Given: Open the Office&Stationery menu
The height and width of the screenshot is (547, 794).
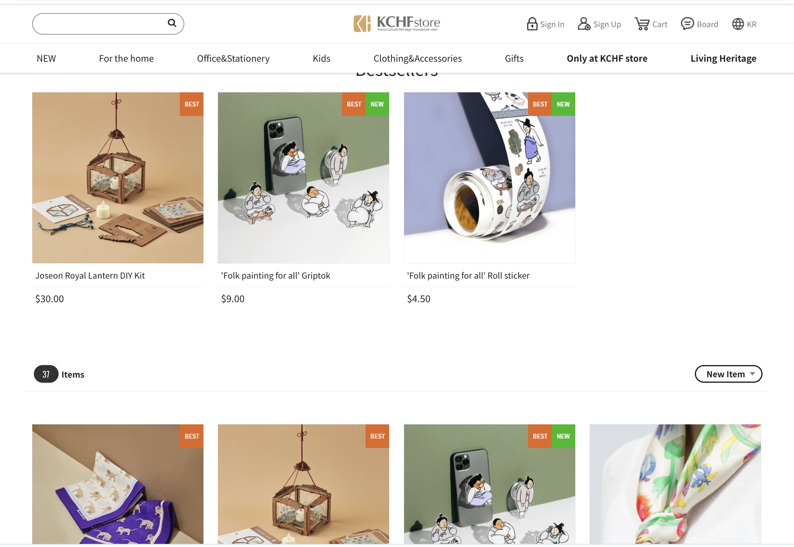Looking at the screenshot, I should (233, 59).
